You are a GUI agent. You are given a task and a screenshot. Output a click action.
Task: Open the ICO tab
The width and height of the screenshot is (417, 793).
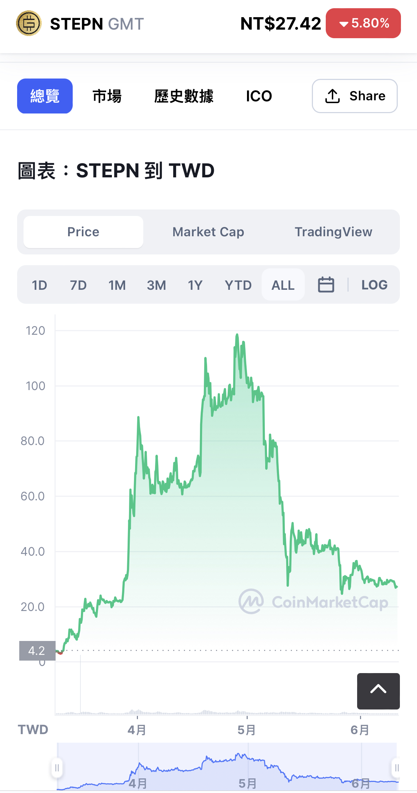tap(259, 96)
